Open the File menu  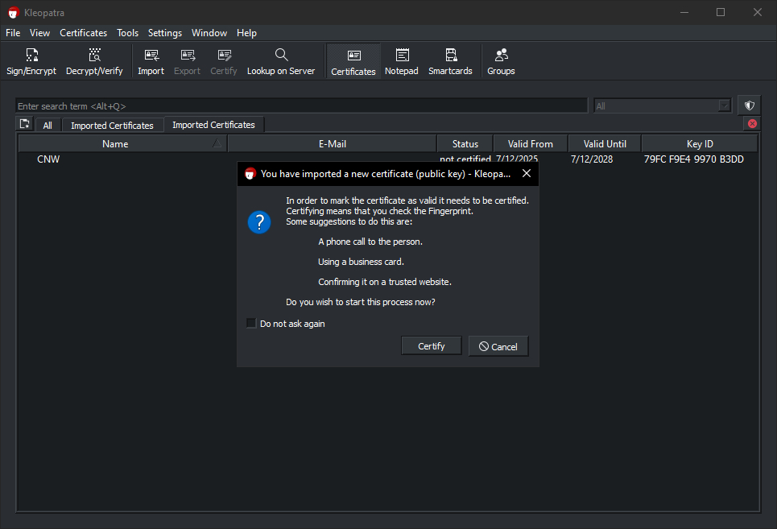pyautogui.click(x=13, y=33)
